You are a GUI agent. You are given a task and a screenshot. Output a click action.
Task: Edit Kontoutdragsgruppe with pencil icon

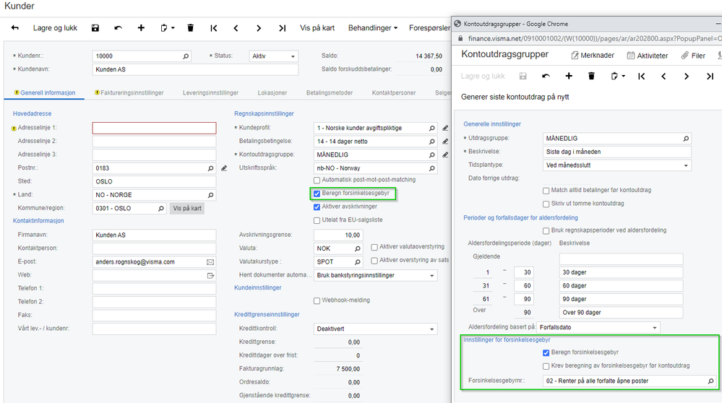coord(445,155)
